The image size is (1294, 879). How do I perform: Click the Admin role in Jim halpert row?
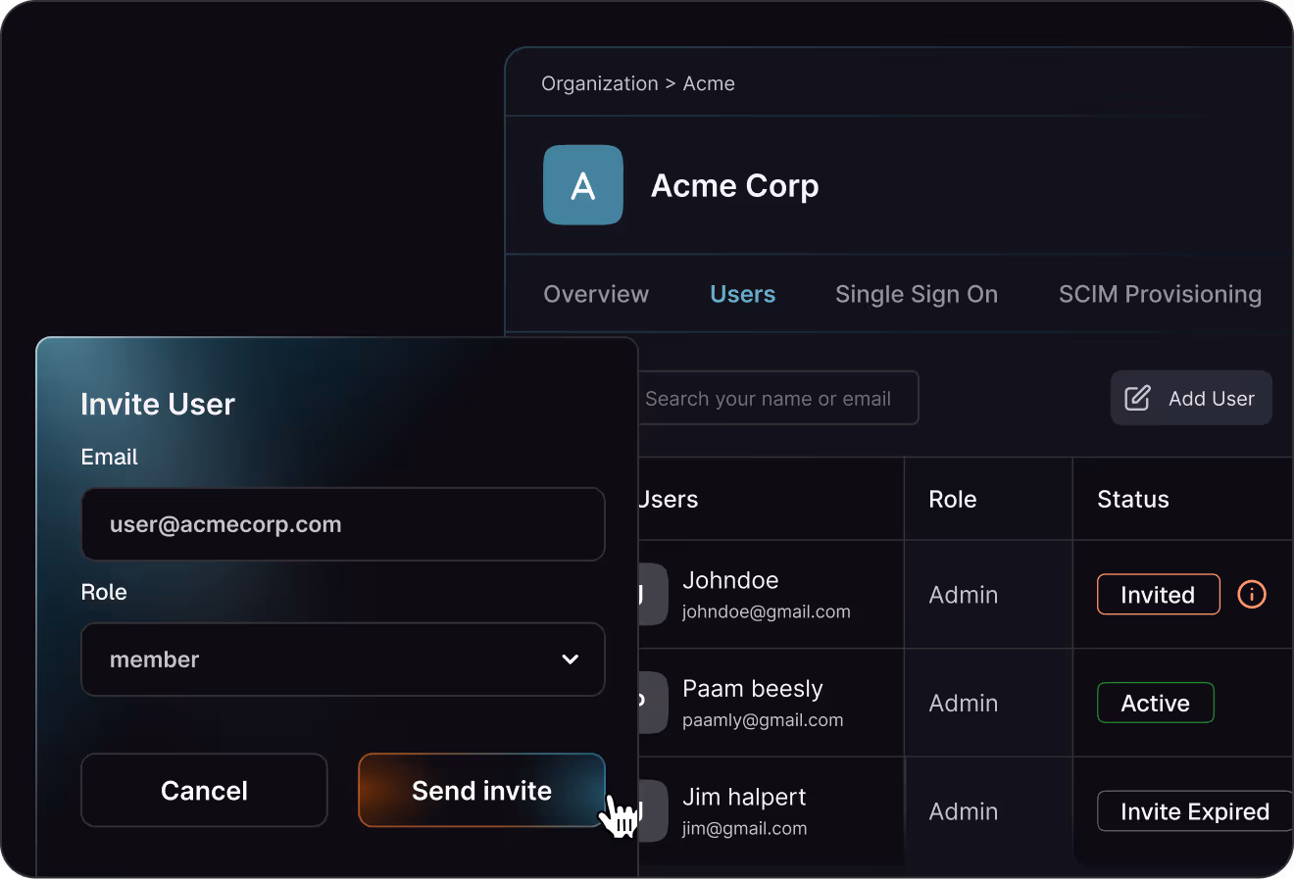[964, 811]
